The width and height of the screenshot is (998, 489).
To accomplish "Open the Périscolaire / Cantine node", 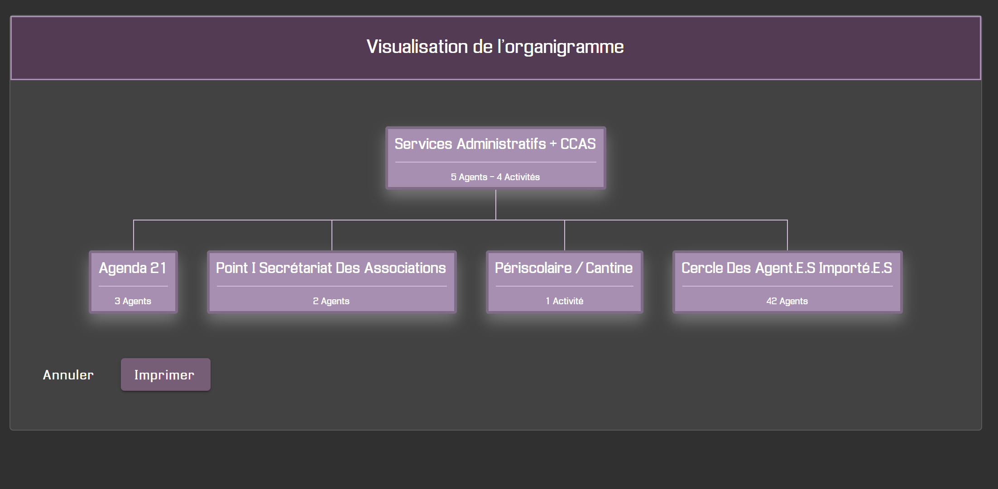I will pyautogui.click(x=564, y=282).
